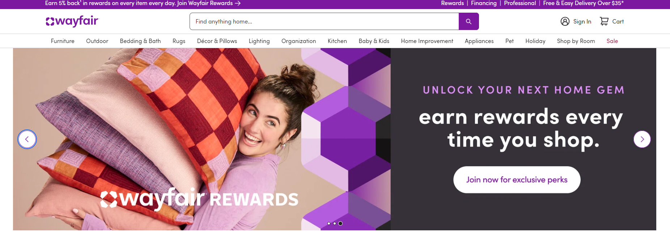Image resolution: width=670 pixels, height=243 pixels.
Task: Select the third carousel dot indicator
Action: (340, 223)
